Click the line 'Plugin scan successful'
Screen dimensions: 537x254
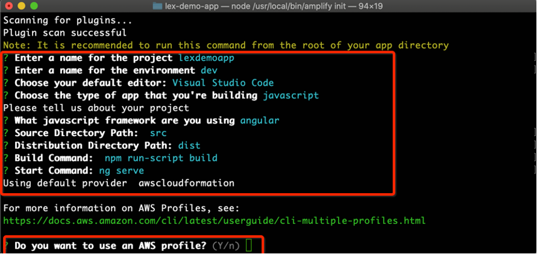(65, 33)
